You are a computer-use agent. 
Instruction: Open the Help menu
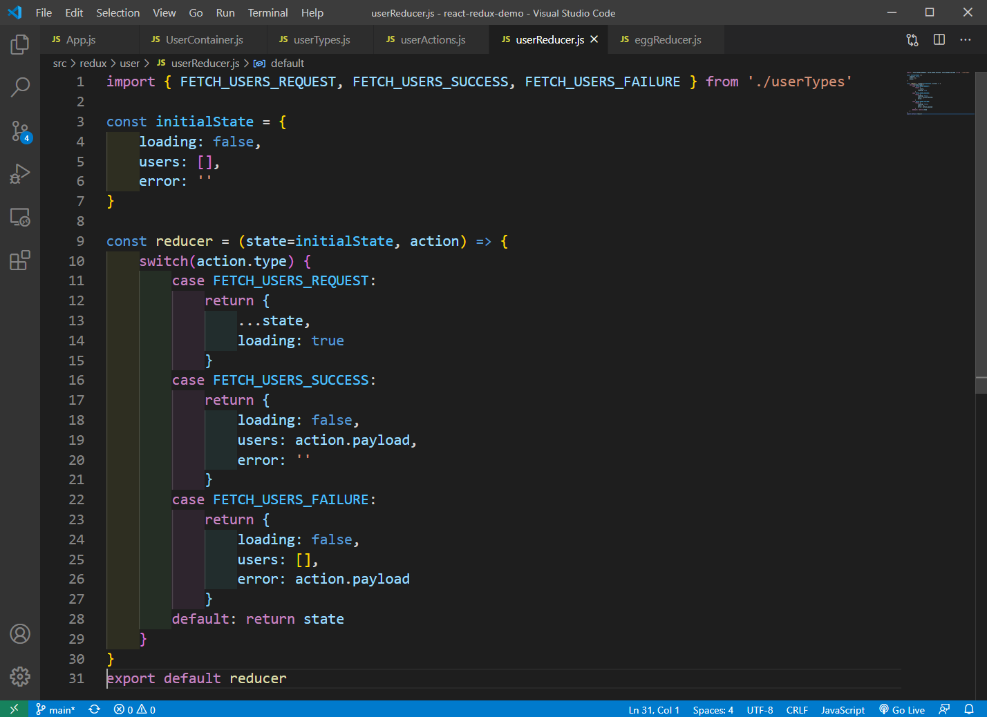[x=312, y=12]
